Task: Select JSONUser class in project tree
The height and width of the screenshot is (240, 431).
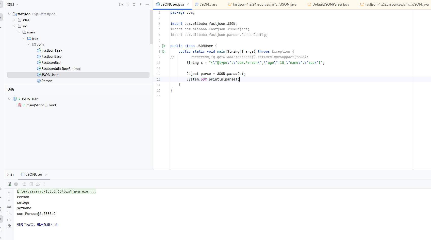Action: (78, 75)
